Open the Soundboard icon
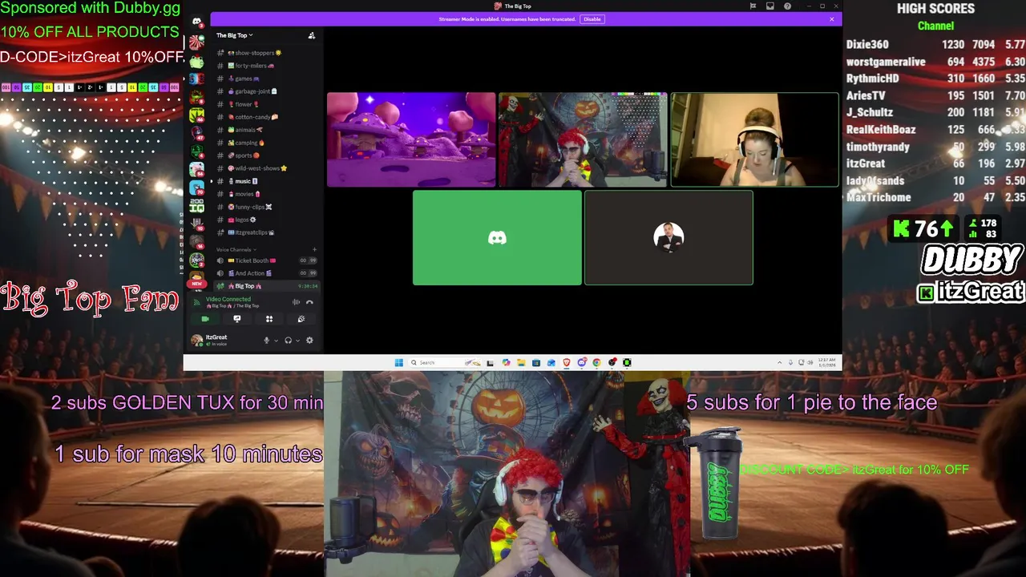The width and height of the screenshot is (1026, 577). point(301,319)
